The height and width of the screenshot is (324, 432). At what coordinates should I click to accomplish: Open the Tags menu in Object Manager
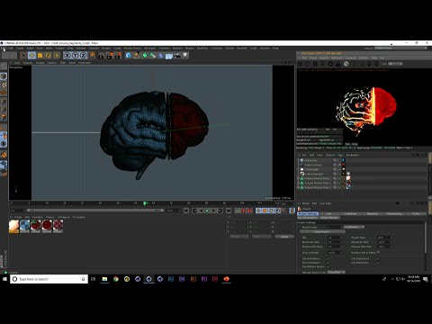tap(340, 155)
